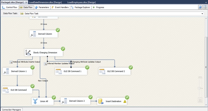
Task: Click the Slowly Changing Dimension transform icon
Action: point(28,53)
